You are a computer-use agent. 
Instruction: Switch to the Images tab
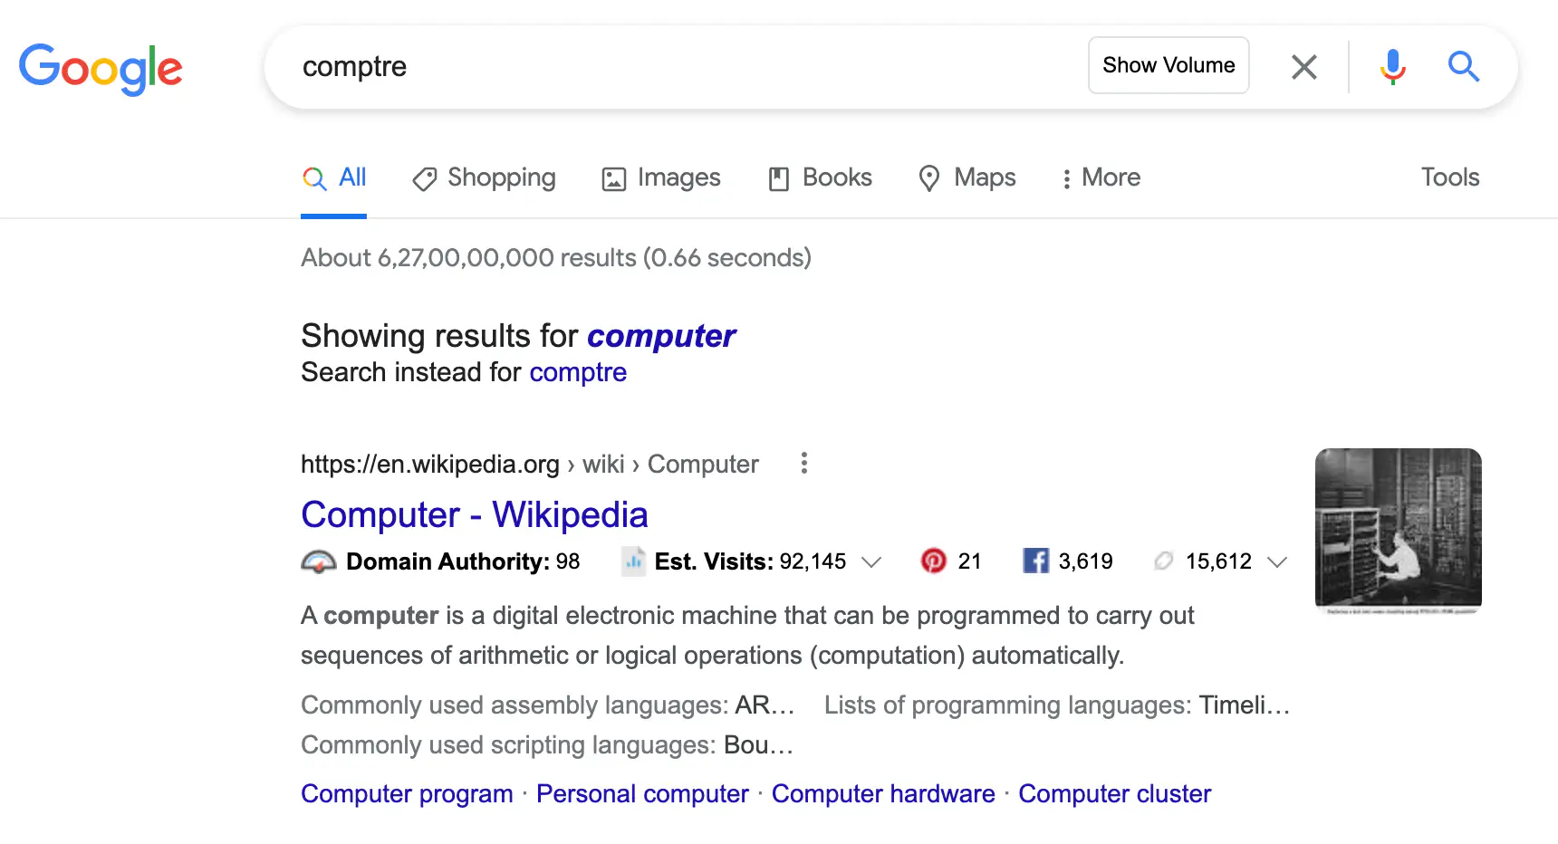click(661, 177)
